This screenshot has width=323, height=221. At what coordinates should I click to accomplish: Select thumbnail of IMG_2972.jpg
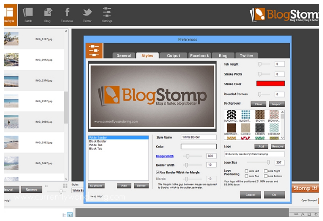pos(11,59)
